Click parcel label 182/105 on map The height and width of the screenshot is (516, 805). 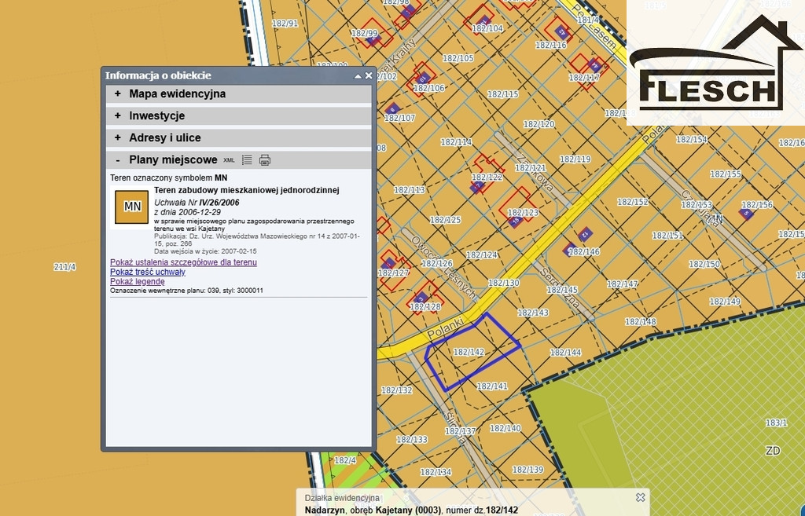point(458,58)
